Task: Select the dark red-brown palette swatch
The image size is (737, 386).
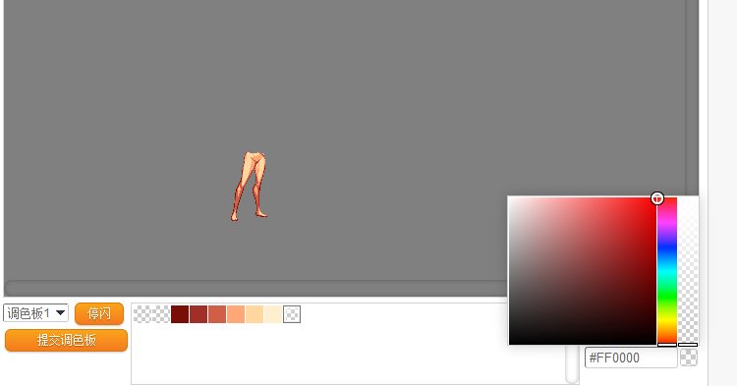Action: [198, 314]
